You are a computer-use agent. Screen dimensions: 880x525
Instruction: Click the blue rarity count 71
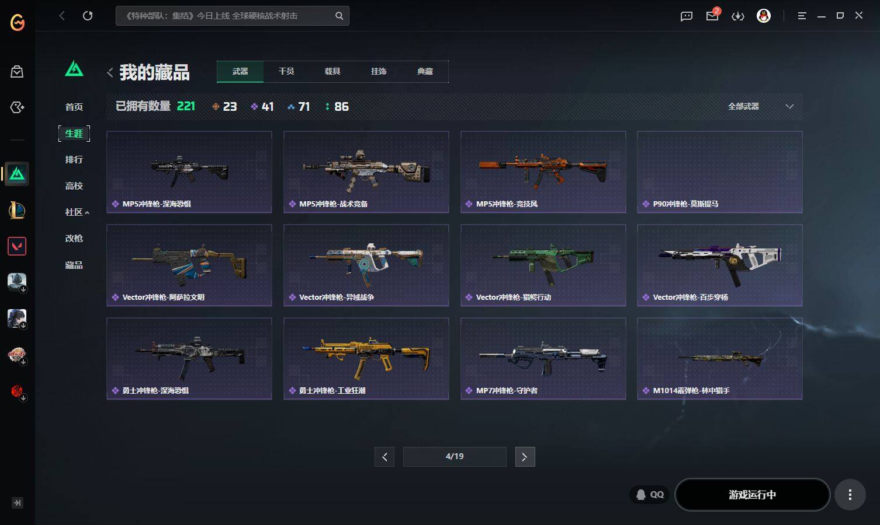click(299, 107)
